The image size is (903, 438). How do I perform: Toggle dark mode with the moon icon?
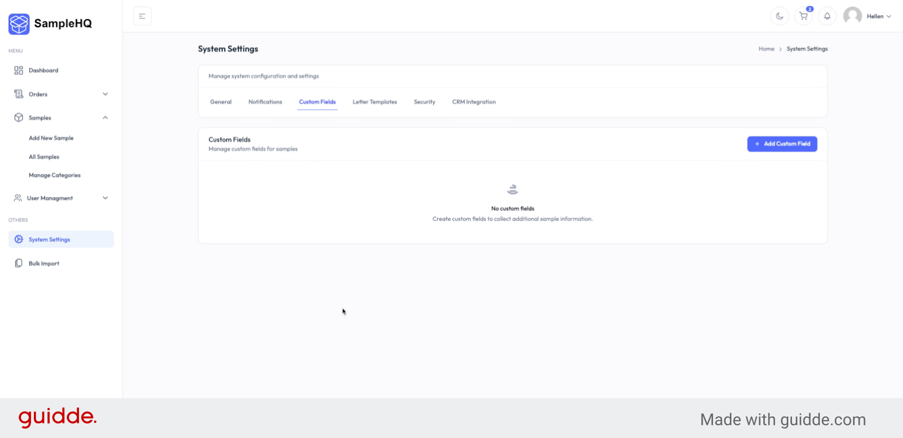tap(779, 15)
